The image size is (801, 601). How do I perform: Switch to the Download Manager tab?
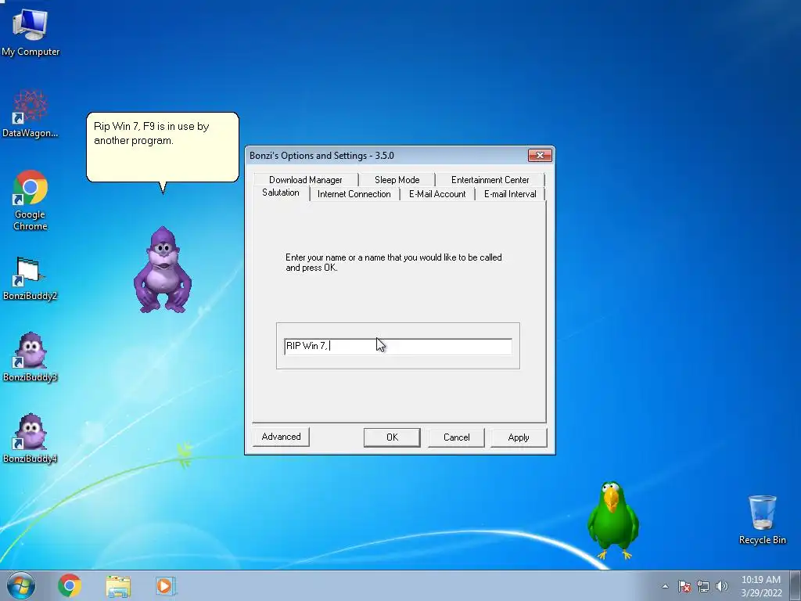click(306, 180)
